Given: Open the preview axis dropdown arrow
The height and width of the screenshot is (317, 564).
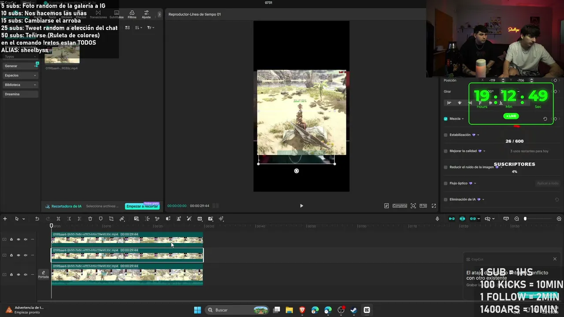Looking at the screenshot, I should point(493,219).
